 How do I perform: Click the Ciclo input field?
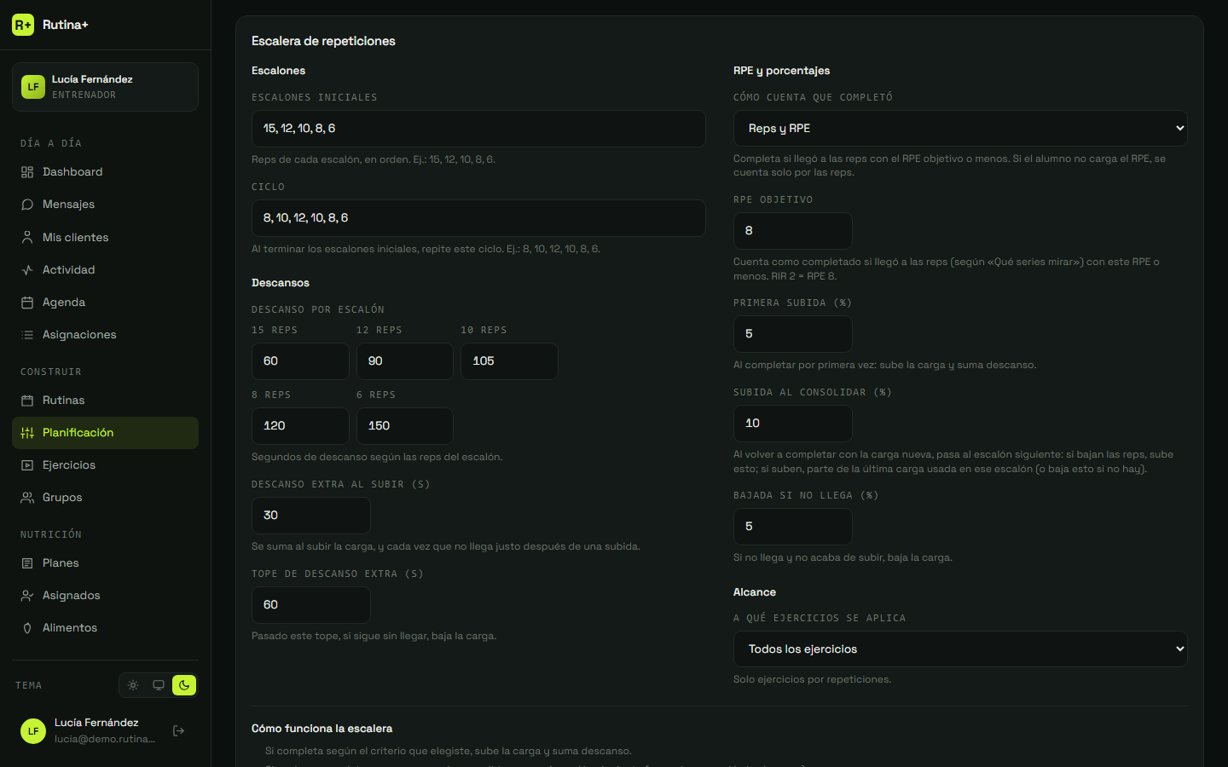coord(478,218)
